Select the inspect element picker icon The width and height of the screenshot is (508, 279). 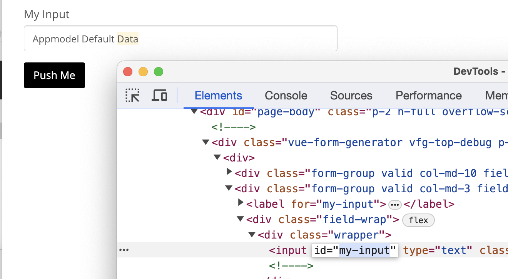(x=132, y=95)
